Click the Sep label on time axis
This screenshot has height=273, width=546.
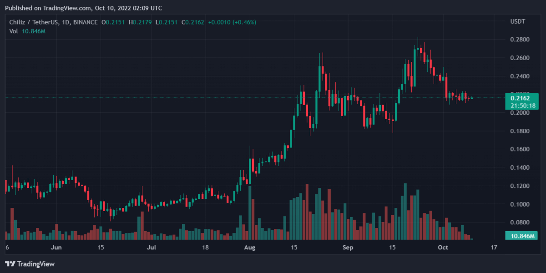click(348, 248)
